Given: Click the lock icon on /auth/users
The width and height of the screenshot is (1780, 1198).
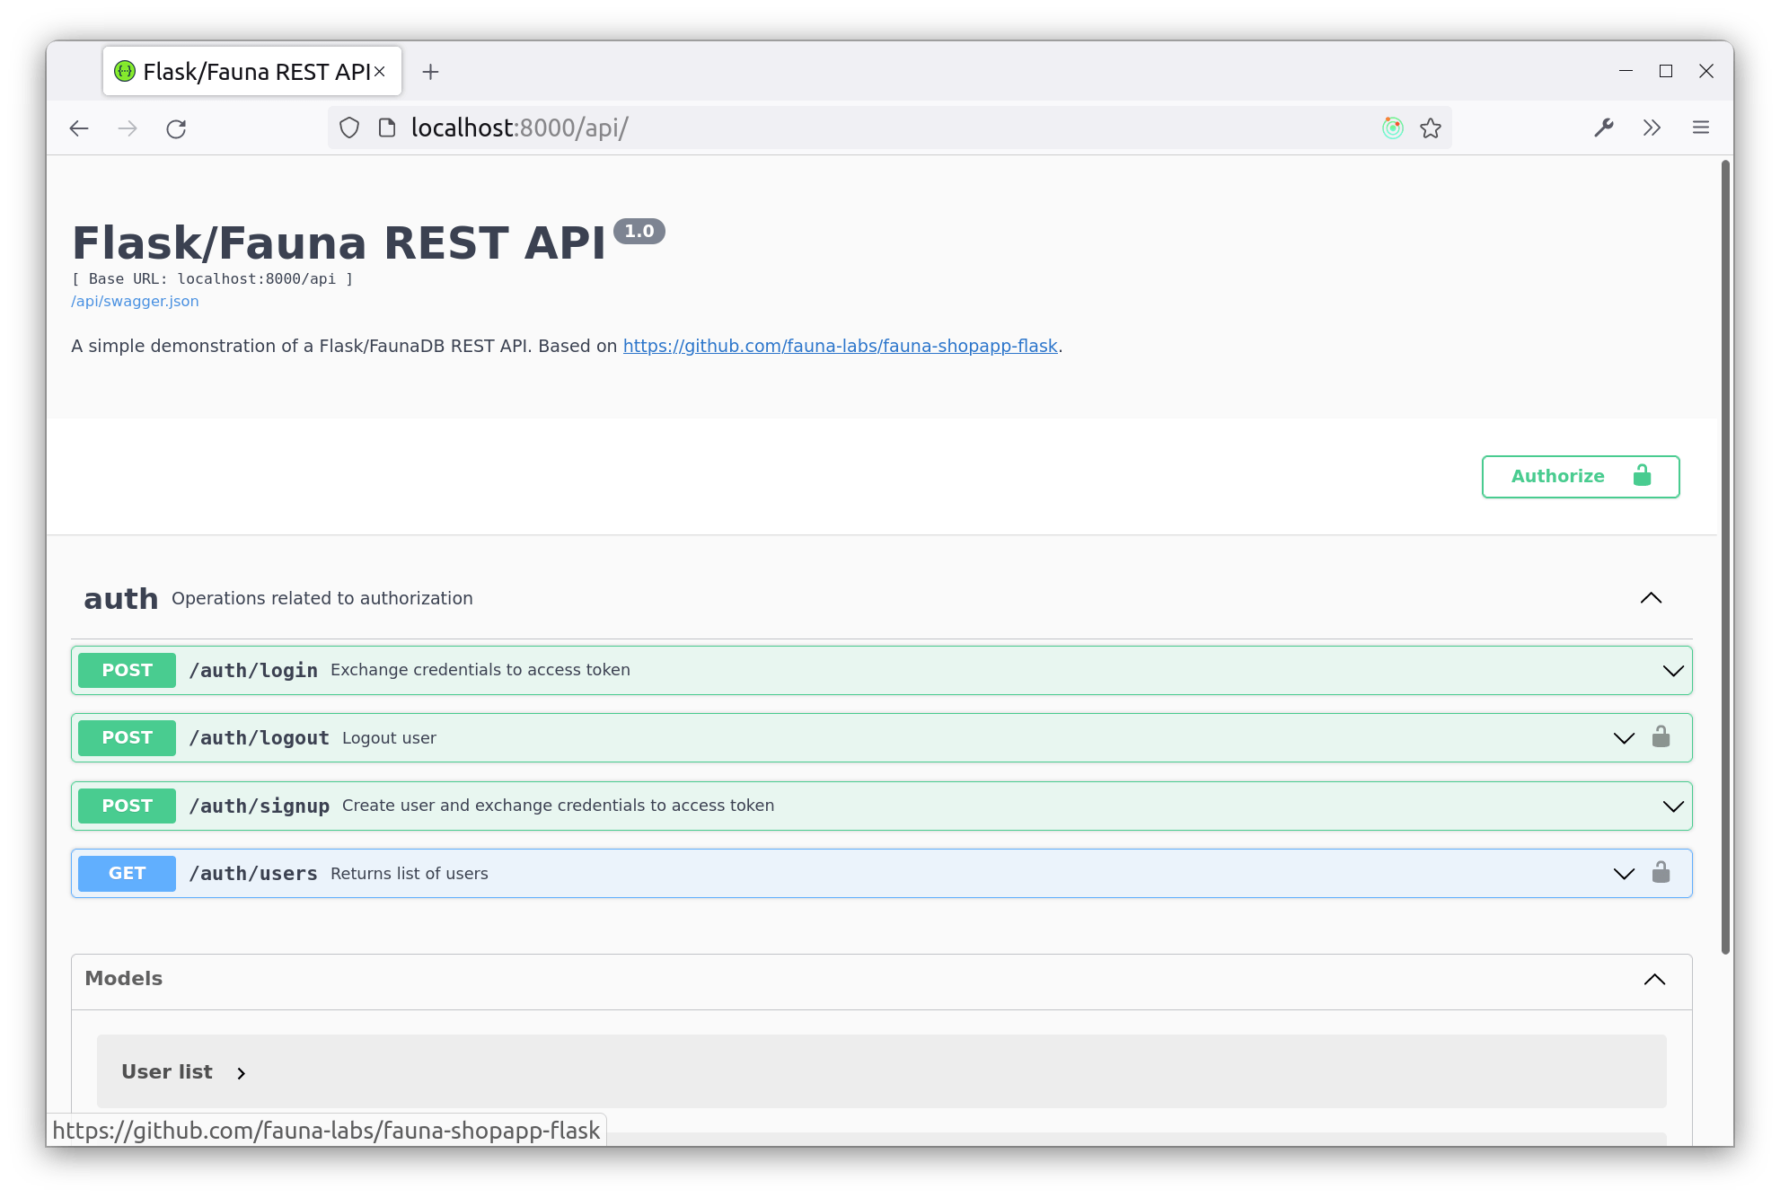Looking at the screenshot, I should (1661, 873).
